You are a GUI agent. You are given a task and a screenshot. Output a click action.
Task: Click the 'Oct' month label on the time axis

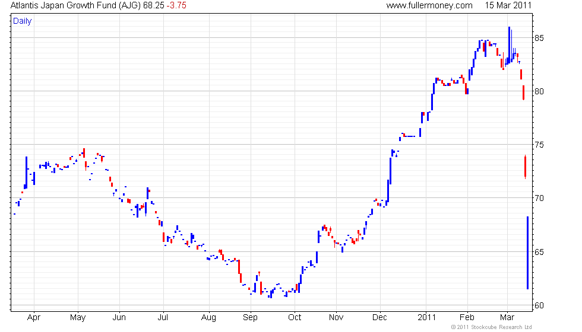[x=295, y=318]
